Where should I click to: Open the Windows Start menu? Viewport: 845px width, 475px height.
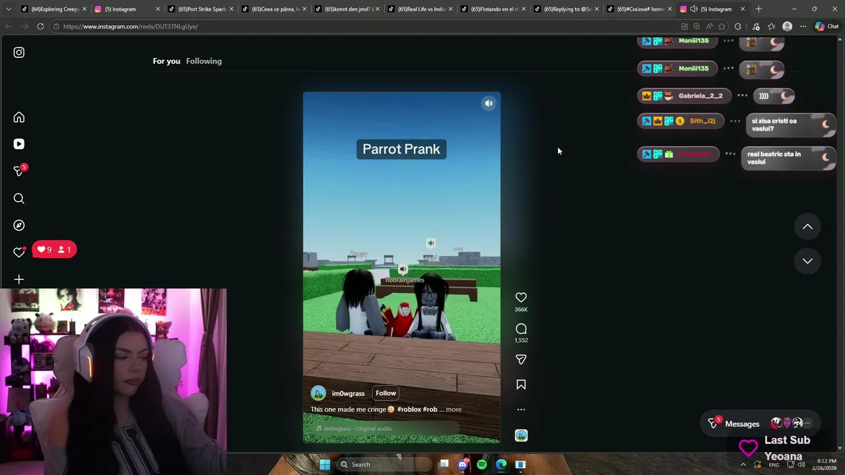point(325,464)
